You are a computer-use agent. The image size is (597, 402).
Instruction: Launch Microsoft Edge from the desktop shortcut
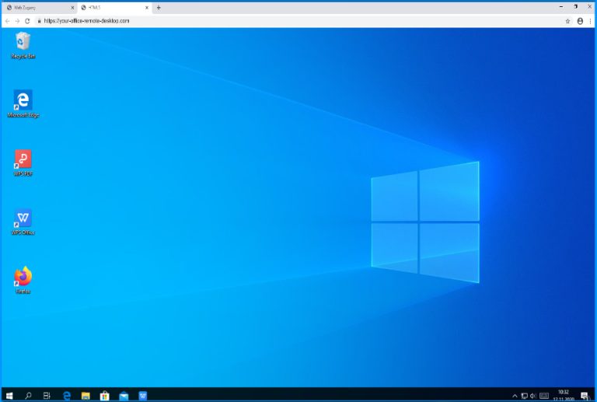(23, 100)
